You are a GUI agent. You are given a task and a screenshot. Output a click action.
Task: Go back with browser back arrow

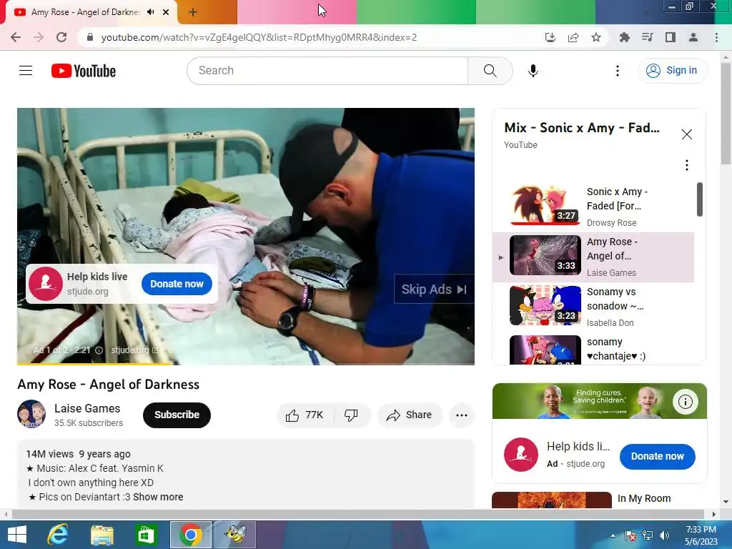click(x=16, y=37)
